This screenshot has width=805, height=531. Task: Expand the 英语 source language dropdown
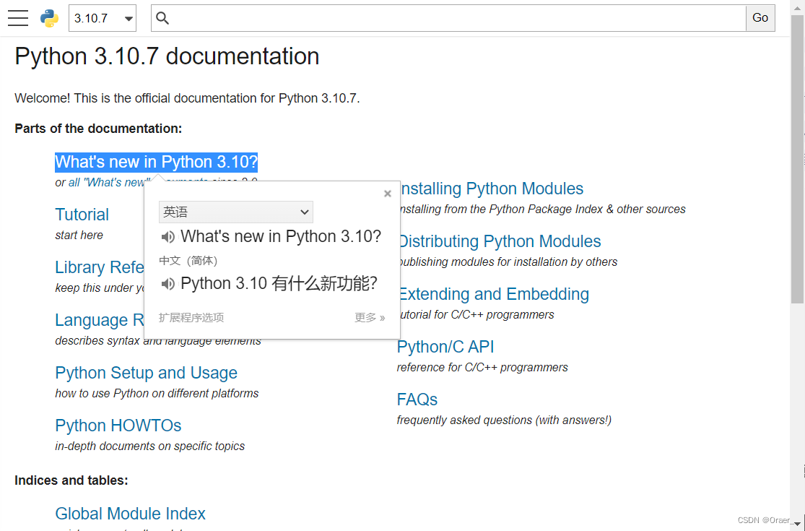[235, 212]
